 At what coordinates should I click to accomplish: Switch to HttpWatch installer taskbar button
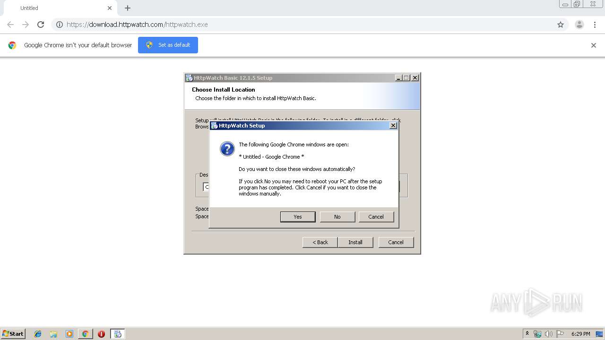tap(118, 334)
